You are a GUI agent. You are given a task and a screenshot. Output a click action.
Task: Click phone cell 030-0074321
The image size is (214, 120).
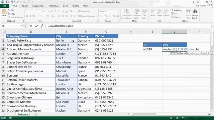[x=106, y=41]
